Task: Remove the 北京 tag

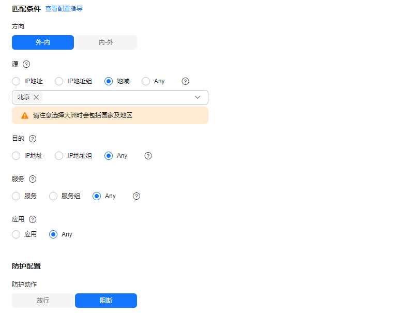Action: pyautogui.click(x=36, y=97)
